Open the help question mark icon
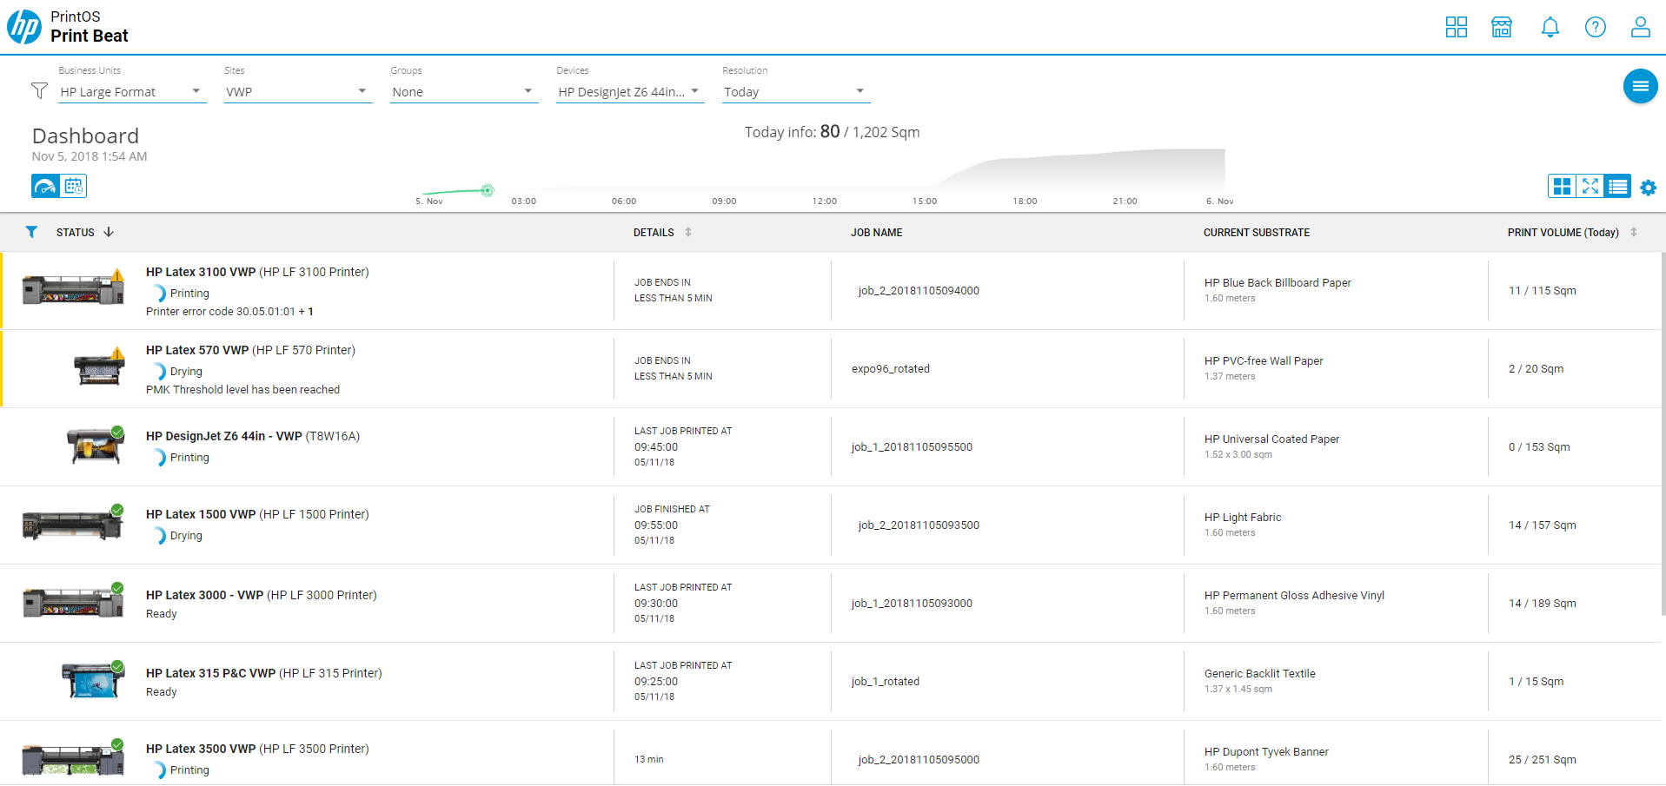The image size is (1666, 786). tap(1596, 27)
